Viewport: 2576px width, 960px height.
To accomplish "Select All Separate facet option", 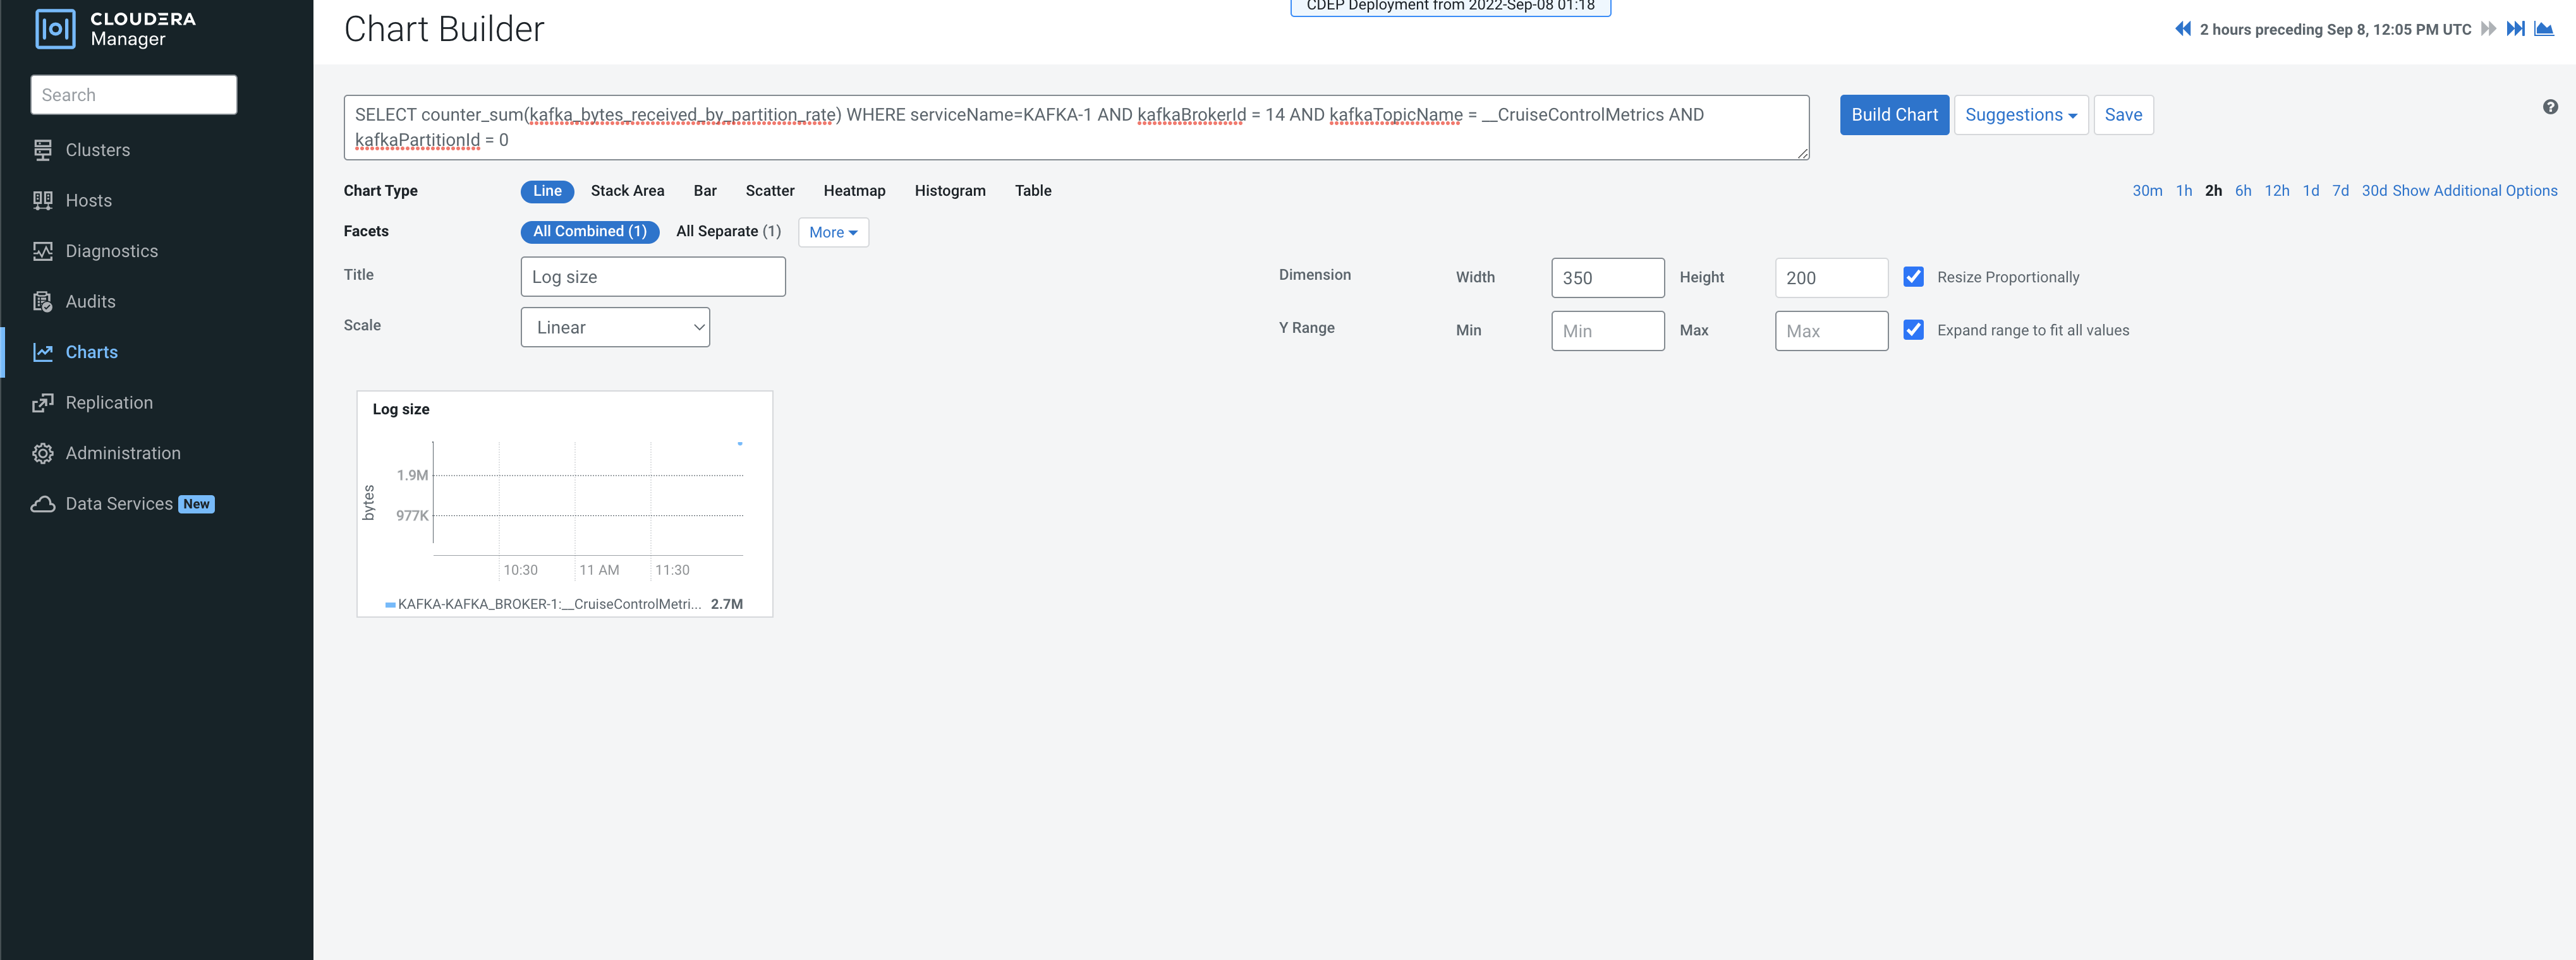I will (727, 232).
